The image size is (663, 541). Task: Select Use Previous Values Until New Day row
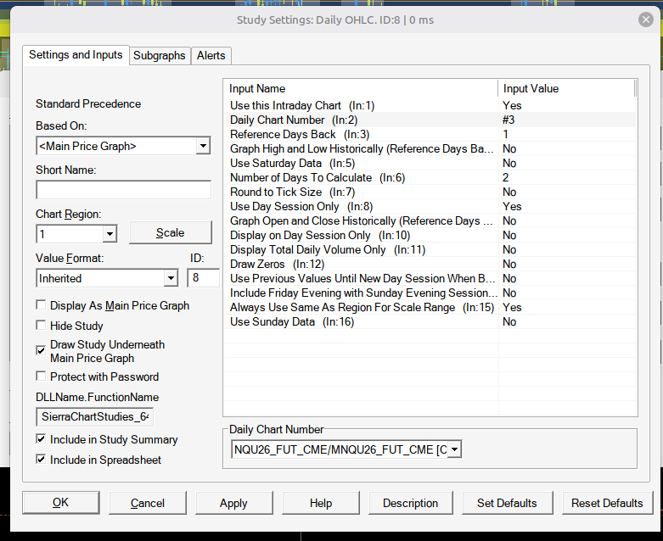430,278
